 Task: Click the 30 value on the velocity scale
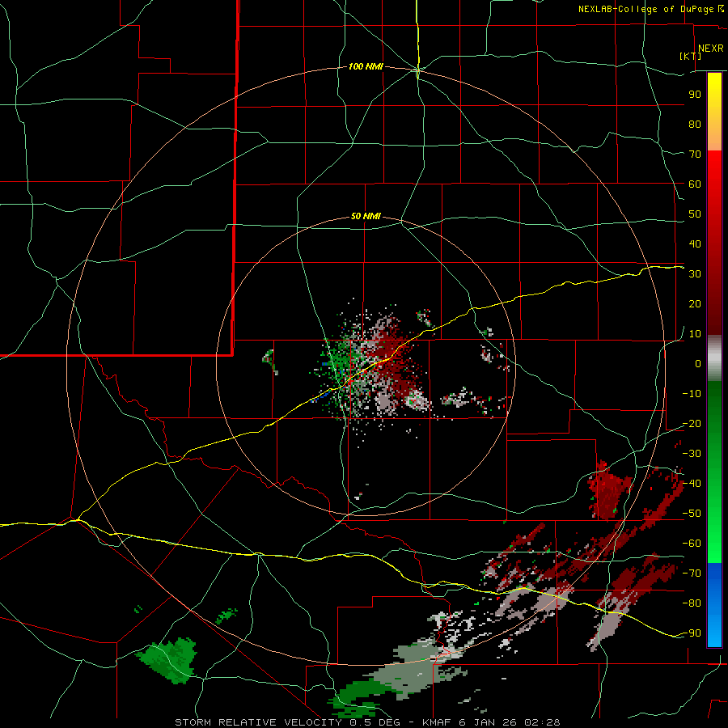point(695,274)
